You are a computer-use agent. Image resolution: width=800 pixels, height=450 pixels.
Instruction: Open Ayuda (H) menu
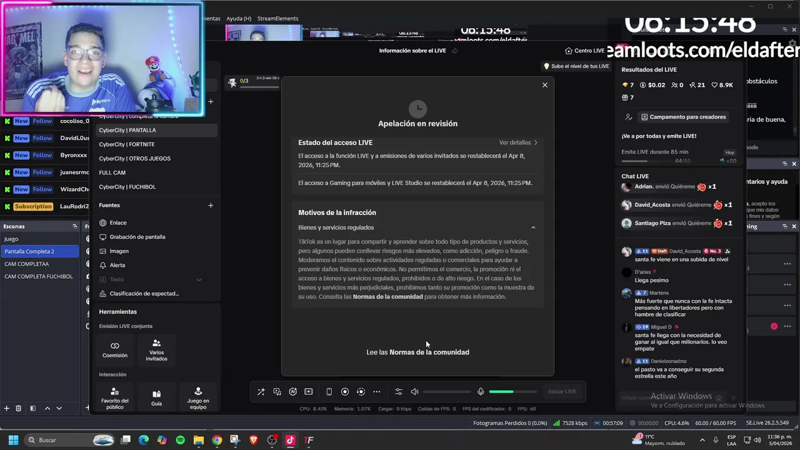[239, 19]
